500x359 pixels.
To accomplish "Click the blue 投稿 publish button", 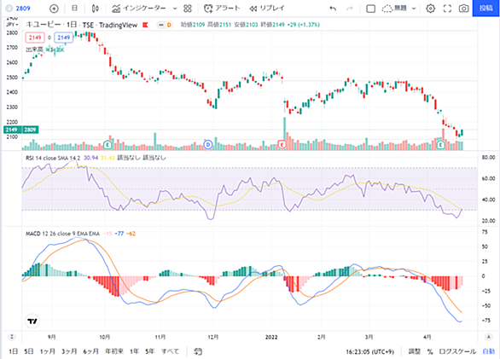I will click(486, 8).
